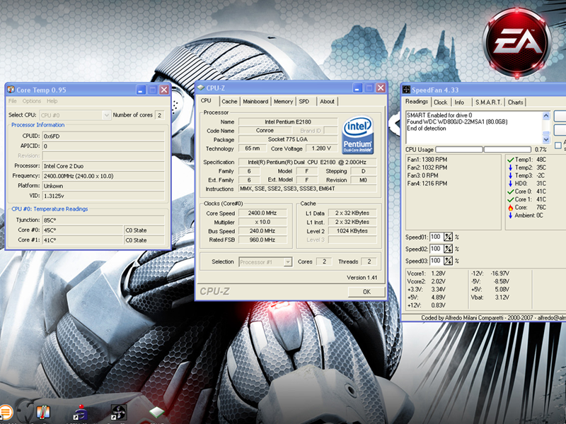This screenshot has width=566, height=424.
Task: Open the File menu in Core Temp
Action: 12,101
